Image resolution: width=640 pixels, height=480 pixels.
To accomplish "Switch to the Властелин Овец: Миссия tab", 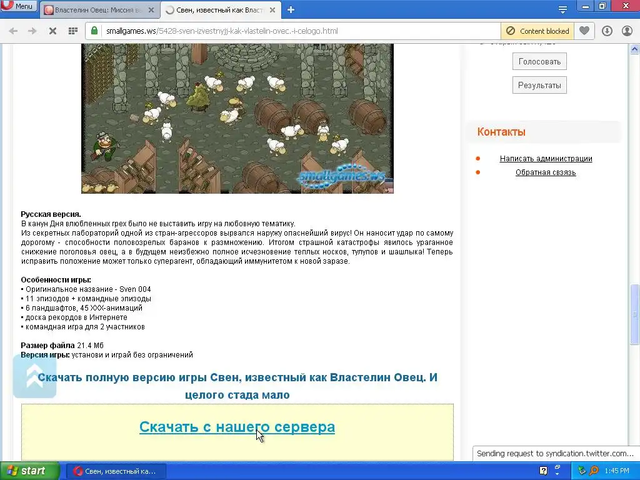I will [98, 10].
